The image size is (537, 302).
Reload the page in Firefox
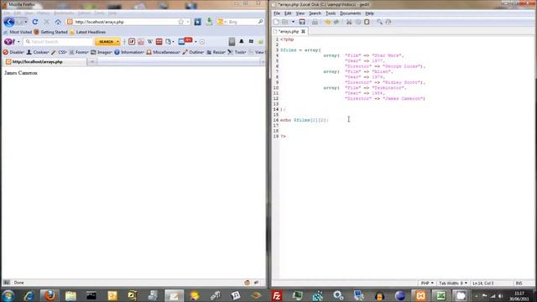pos(35,22)
